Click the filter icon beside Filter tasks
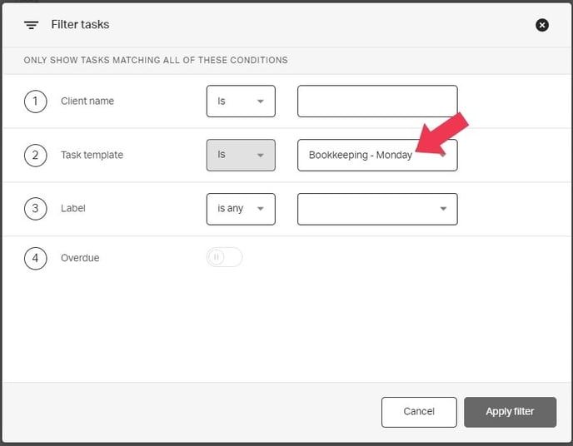The height and width of the screenshot is (446, 573). [31, 25]
